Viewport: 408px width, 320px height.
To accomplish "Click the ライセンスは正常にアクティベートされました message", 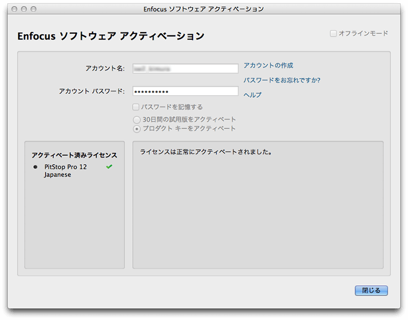I will click(x=206, y=152).
